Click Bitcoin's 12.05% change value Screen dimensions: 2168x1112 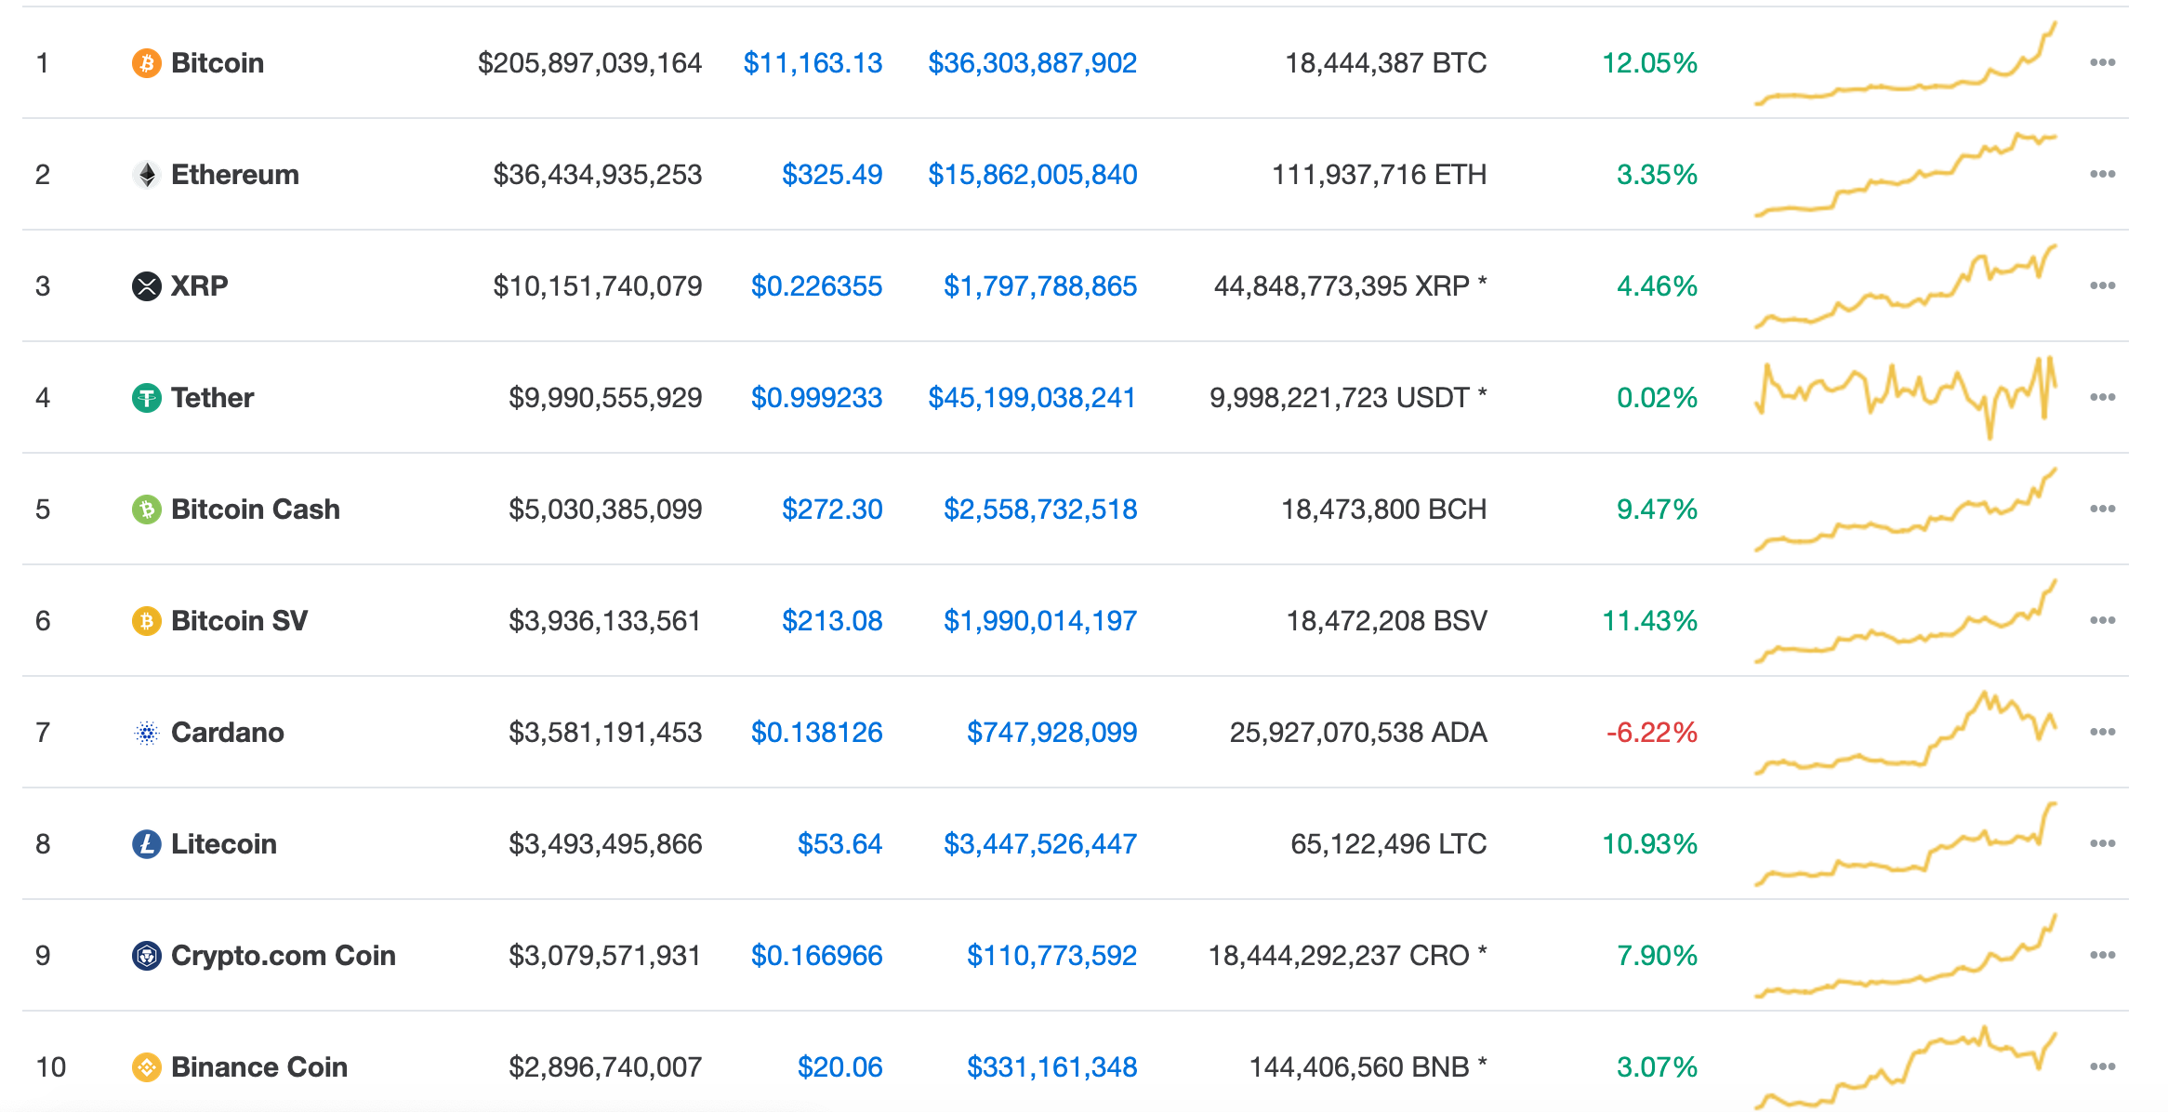pos(1649,63)
